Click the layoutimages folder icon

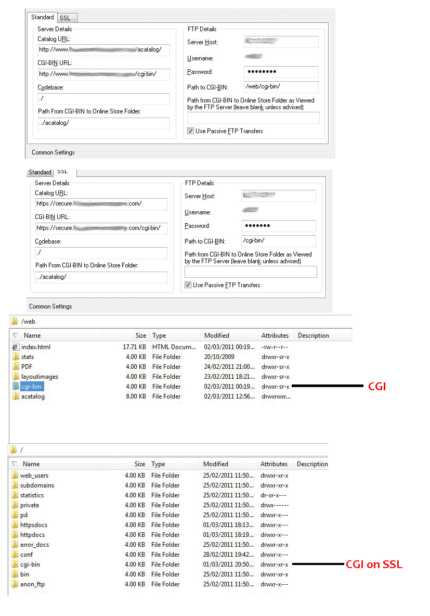[x=16, y=377]
